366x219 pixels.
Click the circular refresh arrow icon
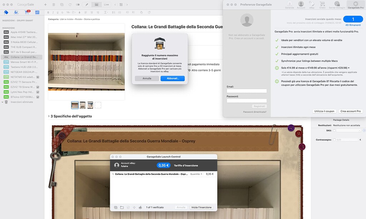point(70,5)
